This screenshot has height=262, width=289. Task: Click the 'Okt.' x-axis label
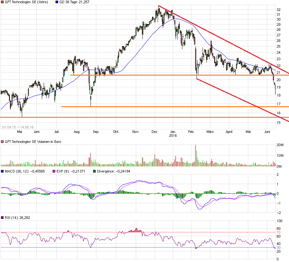click(x=116, y=132)
